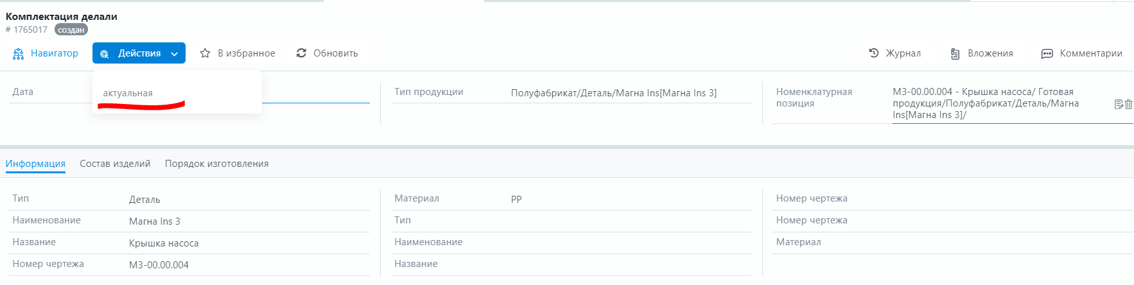This screenshot has width=1134, height=285.
Task: Switch to the Состав изделий tab
Action: tap(115, 164)
